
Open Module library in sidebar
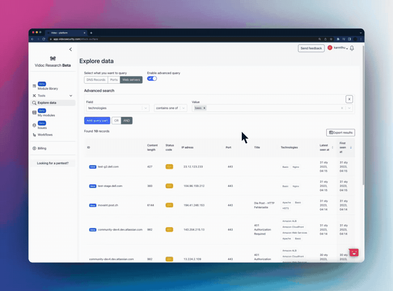[x=48, y=89]
